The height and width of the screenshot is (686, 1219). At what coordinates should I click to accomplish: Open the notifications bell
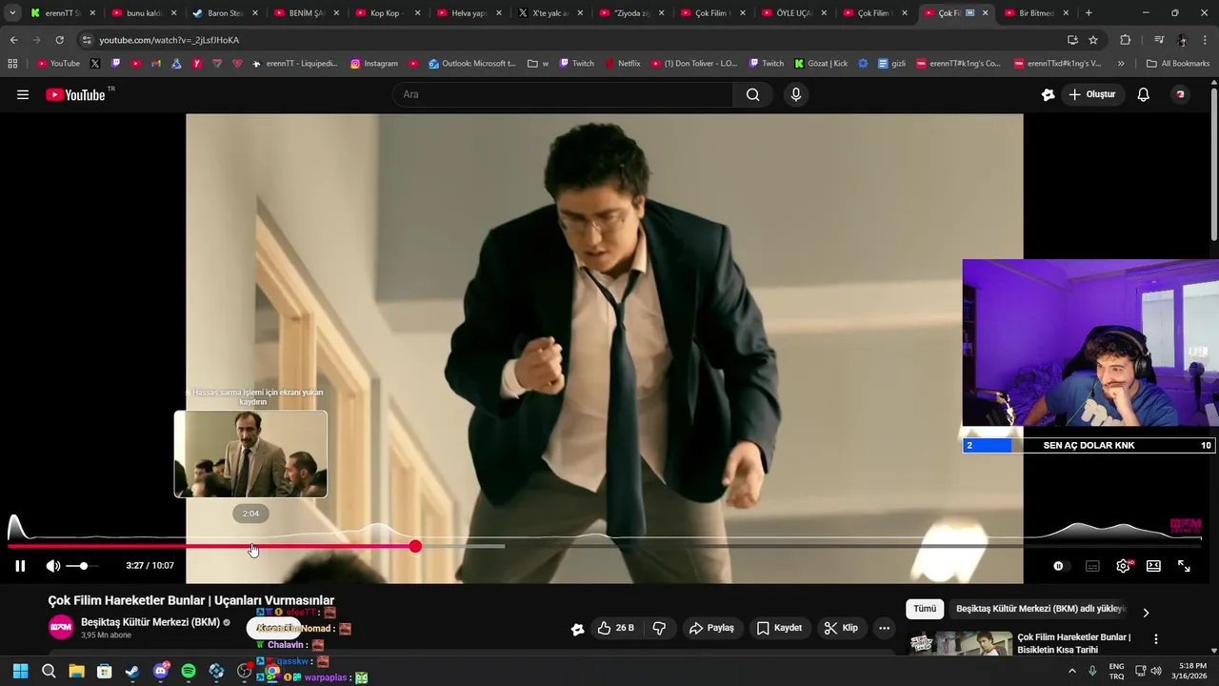coord(1144,94)
